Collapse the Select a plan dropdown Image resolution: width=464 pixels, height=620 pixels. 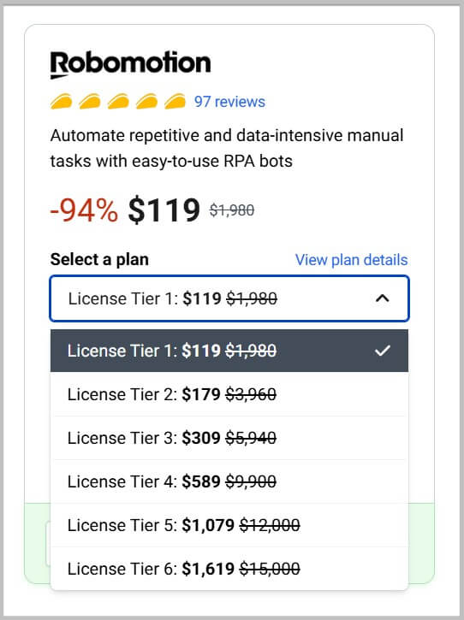(x=229, y=298)
